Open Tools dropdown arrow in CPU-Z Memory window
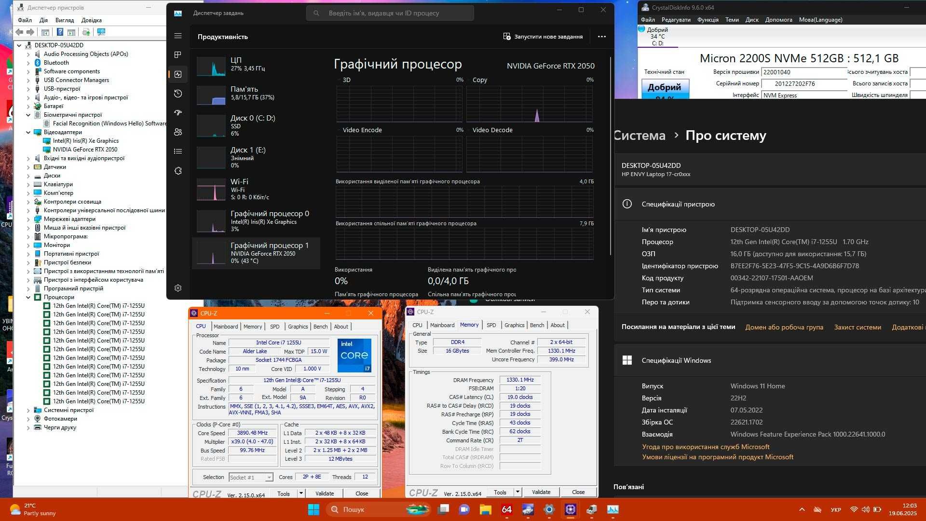The image size is (926, 521). click(517, 492)
